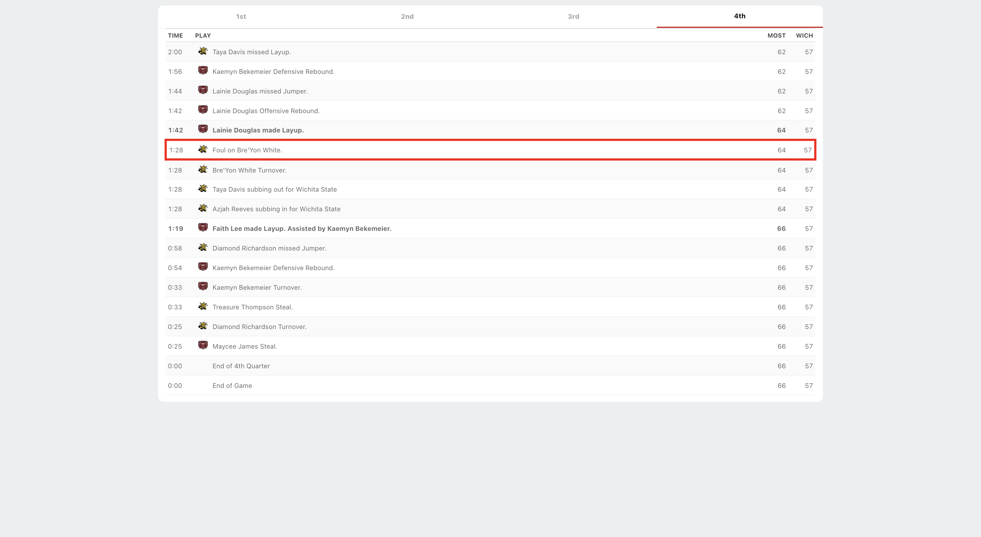Click the active 4th quarter tab
981x537 pixels.
[x=739, y=16]
